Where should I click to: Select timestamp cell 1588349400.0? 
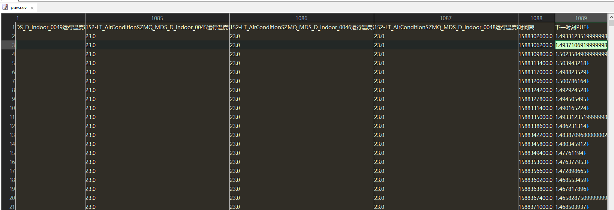tap(536, 153)
